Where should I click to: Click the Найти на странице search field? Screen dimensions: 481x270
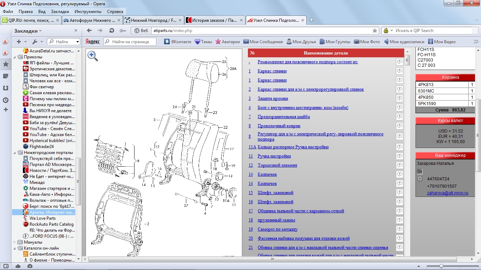(133, 42)
